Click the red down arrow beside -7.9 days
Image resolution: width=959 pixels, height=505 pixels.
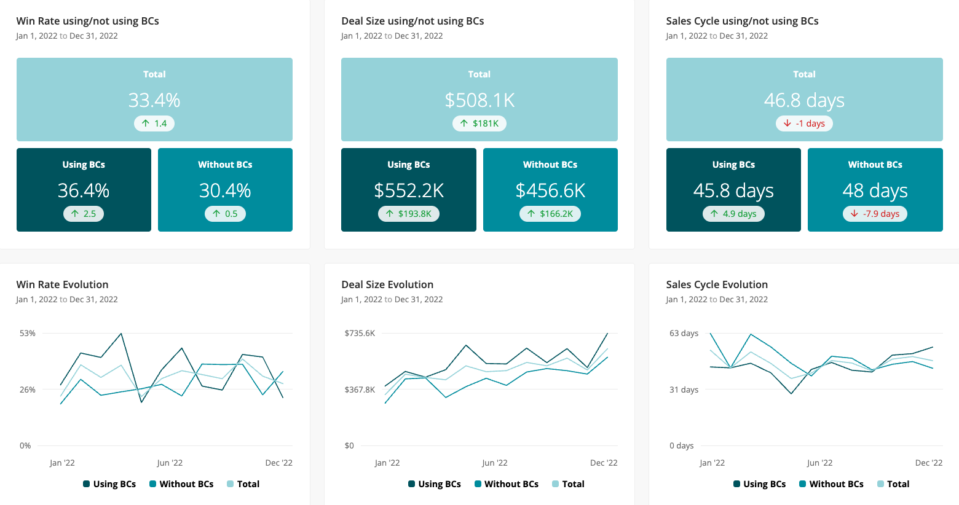tap(854, 214)
